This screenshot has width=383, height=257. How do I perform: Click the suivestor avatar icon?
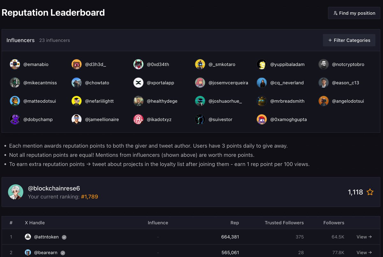pyautogui.click(x=200, y=120)
